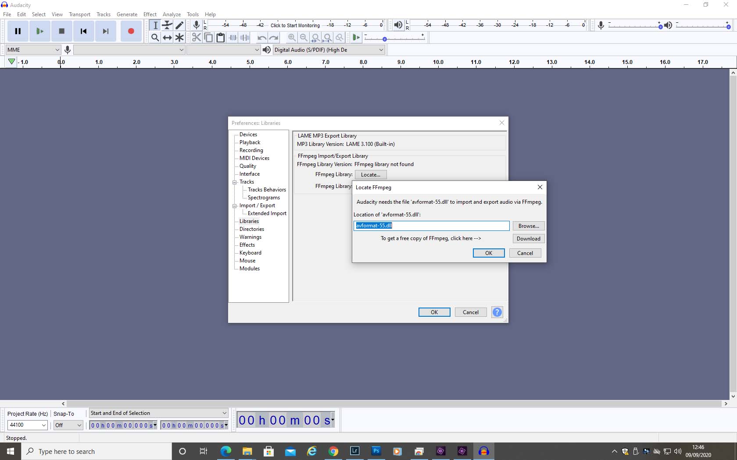Click the Windows Start button
The width and height of the screenshot is (737, 460).
point(11,451)
